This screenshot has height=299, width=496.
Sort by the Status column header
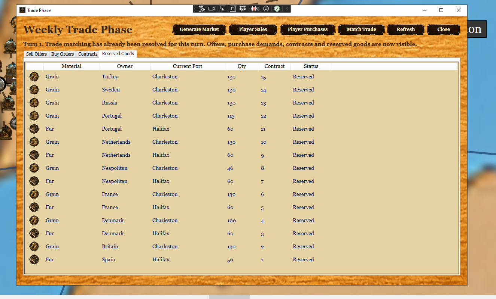tap(311, 66)
